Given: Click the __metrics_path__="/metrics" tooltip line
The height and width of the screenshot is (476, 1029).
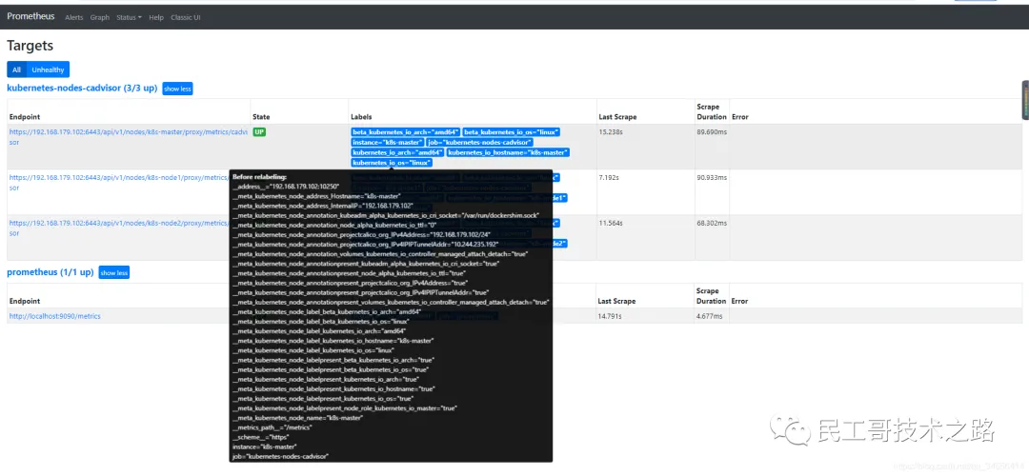Looking at the screenshot, I should pyautogui.click(x=272, y=426).
